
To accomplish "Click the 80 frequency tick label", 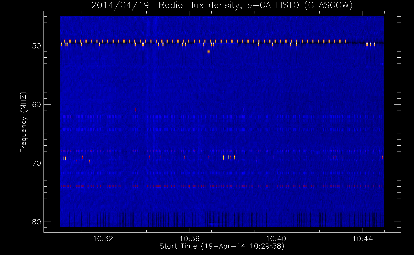I will coord(37,222).
